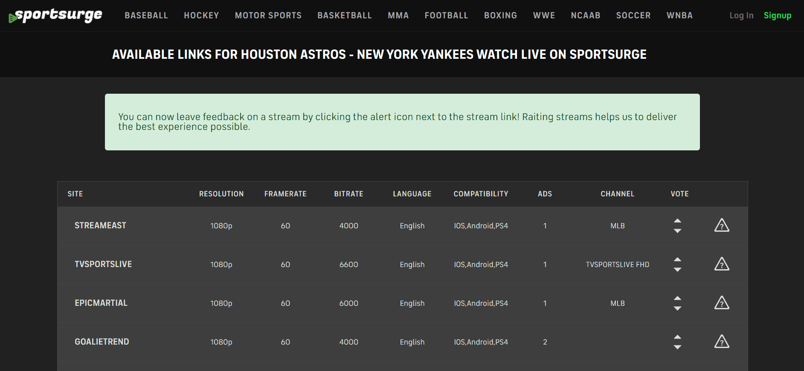Upvote the GOALIETREND stream
804x371 pixels.
(677, 337)
